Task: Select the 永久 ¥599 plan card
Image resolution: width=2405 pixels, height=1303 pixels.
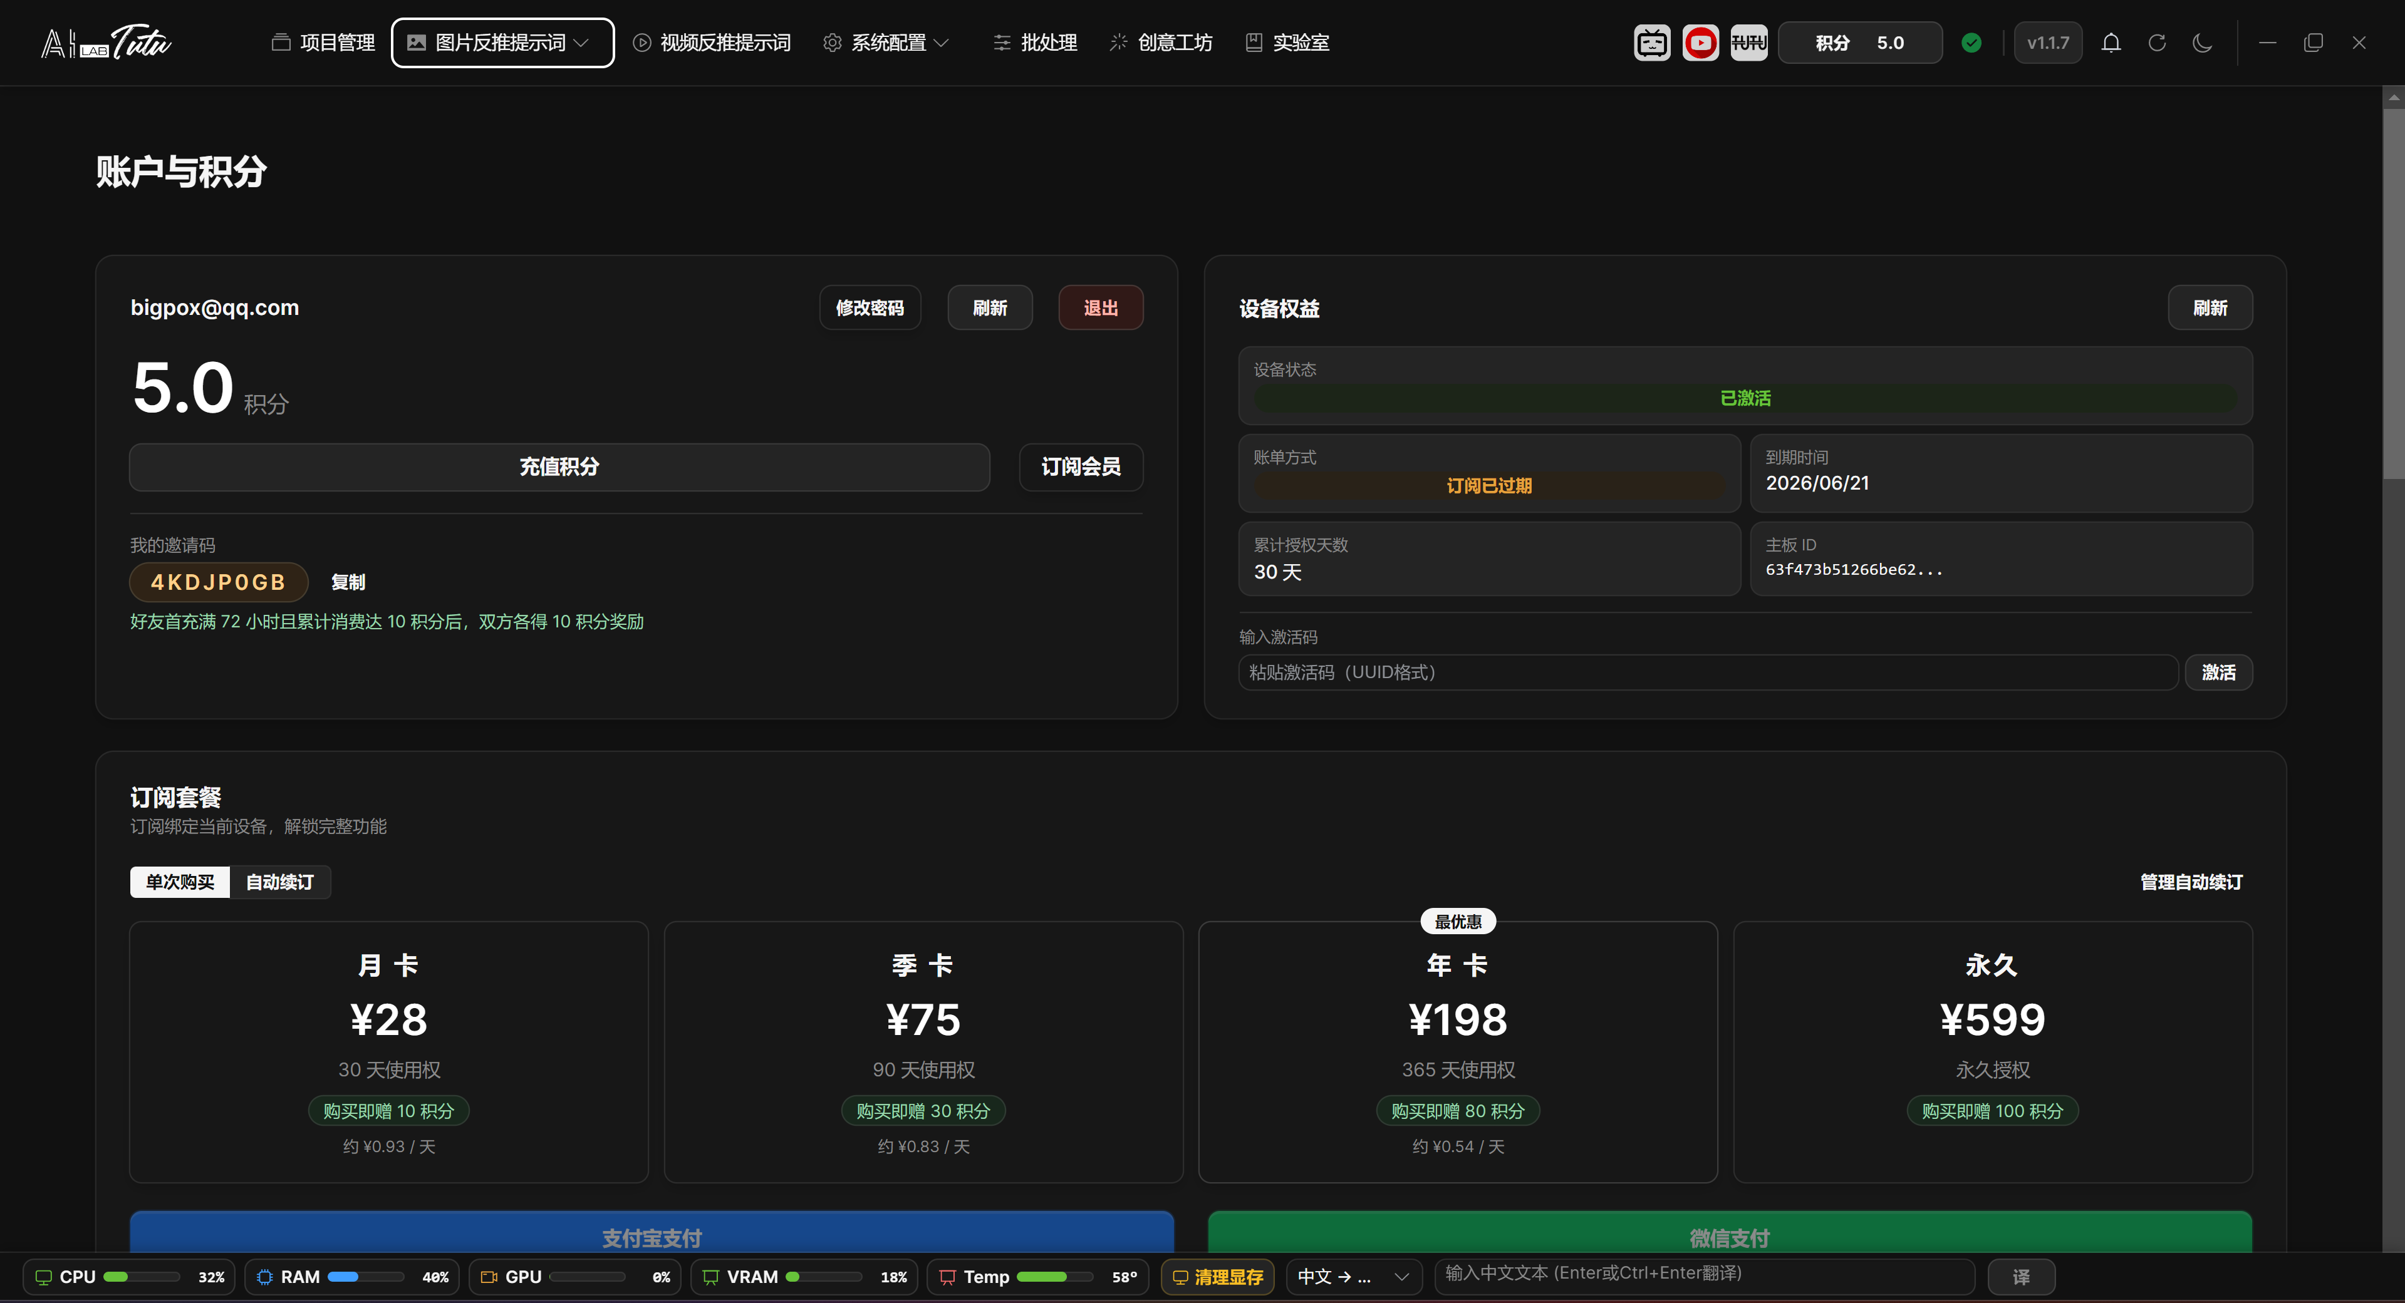Action: 1992,1052
